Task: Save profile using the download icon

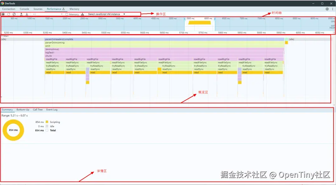Action: 27,14
